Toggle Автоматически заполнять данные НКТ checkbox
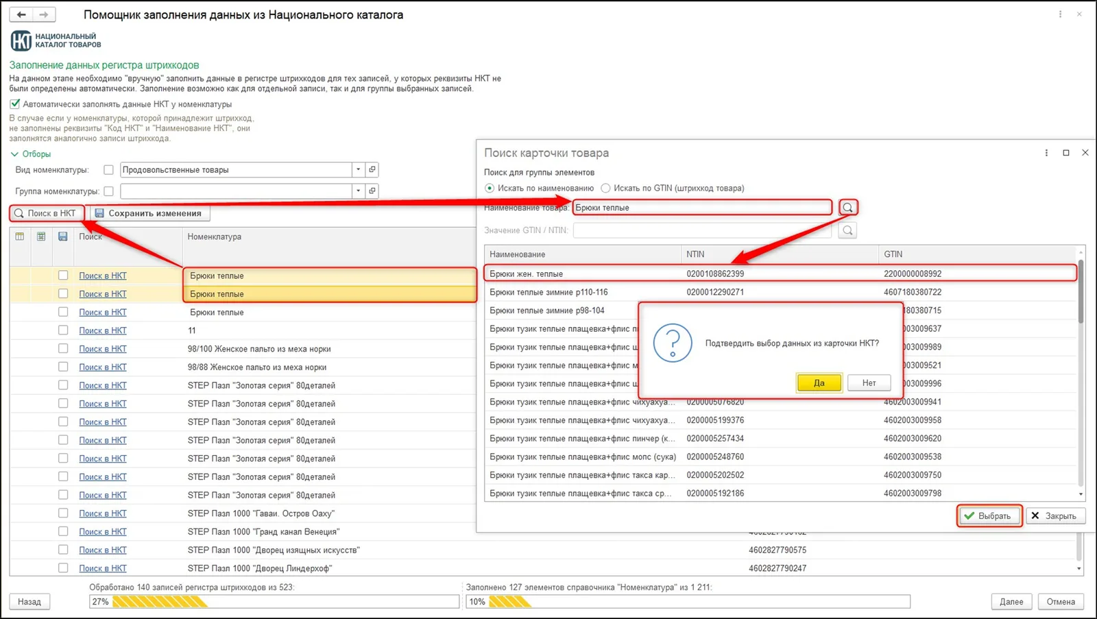Image resolution: width=1097 pixels, height=619 pixels. (x=15, y=104)
